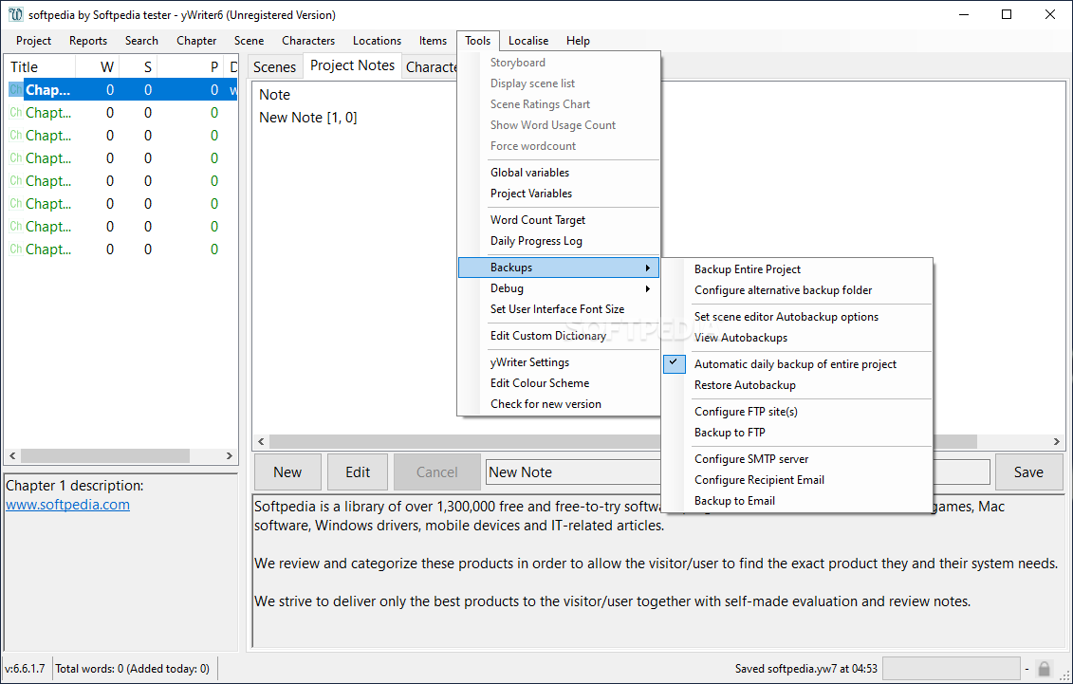Click the note body text area

(x=658, y=571)
